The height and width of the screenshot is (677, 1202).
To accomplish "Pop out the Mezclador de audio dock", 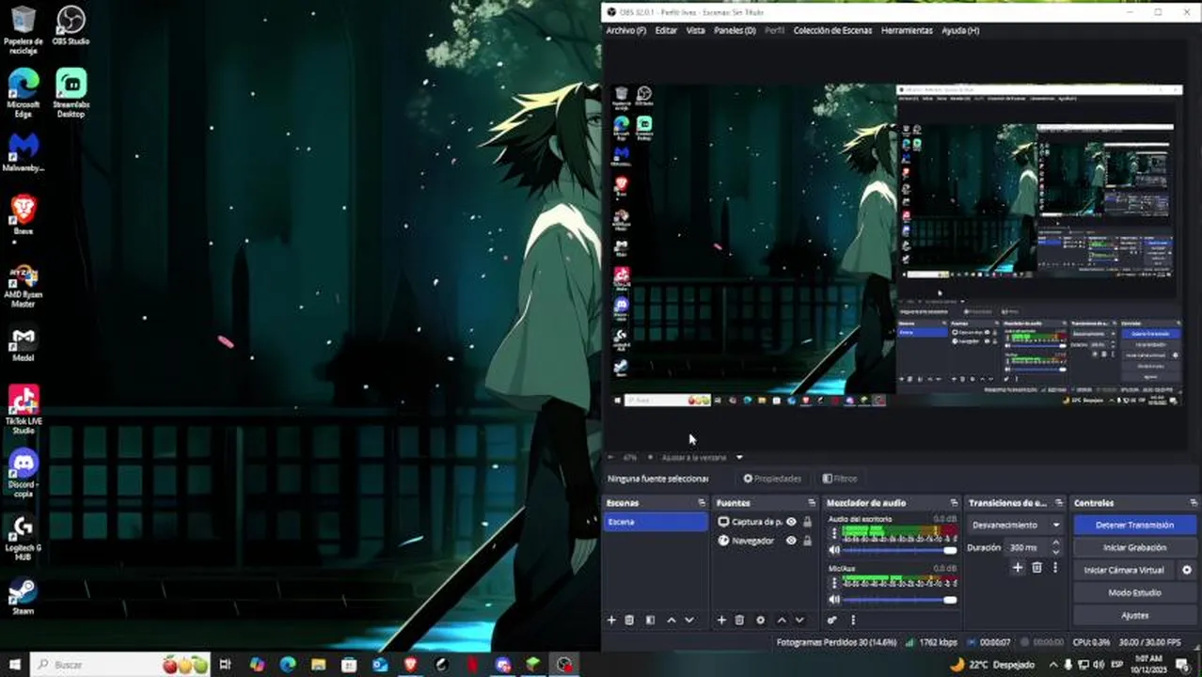I will (x=954, y=503).
